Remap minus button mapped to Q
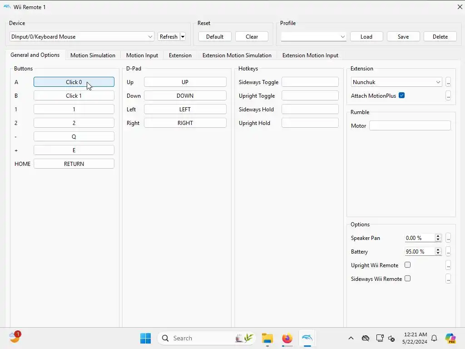Image resolution: width=465 pixels, height=349 pixels. pos(74,136)
